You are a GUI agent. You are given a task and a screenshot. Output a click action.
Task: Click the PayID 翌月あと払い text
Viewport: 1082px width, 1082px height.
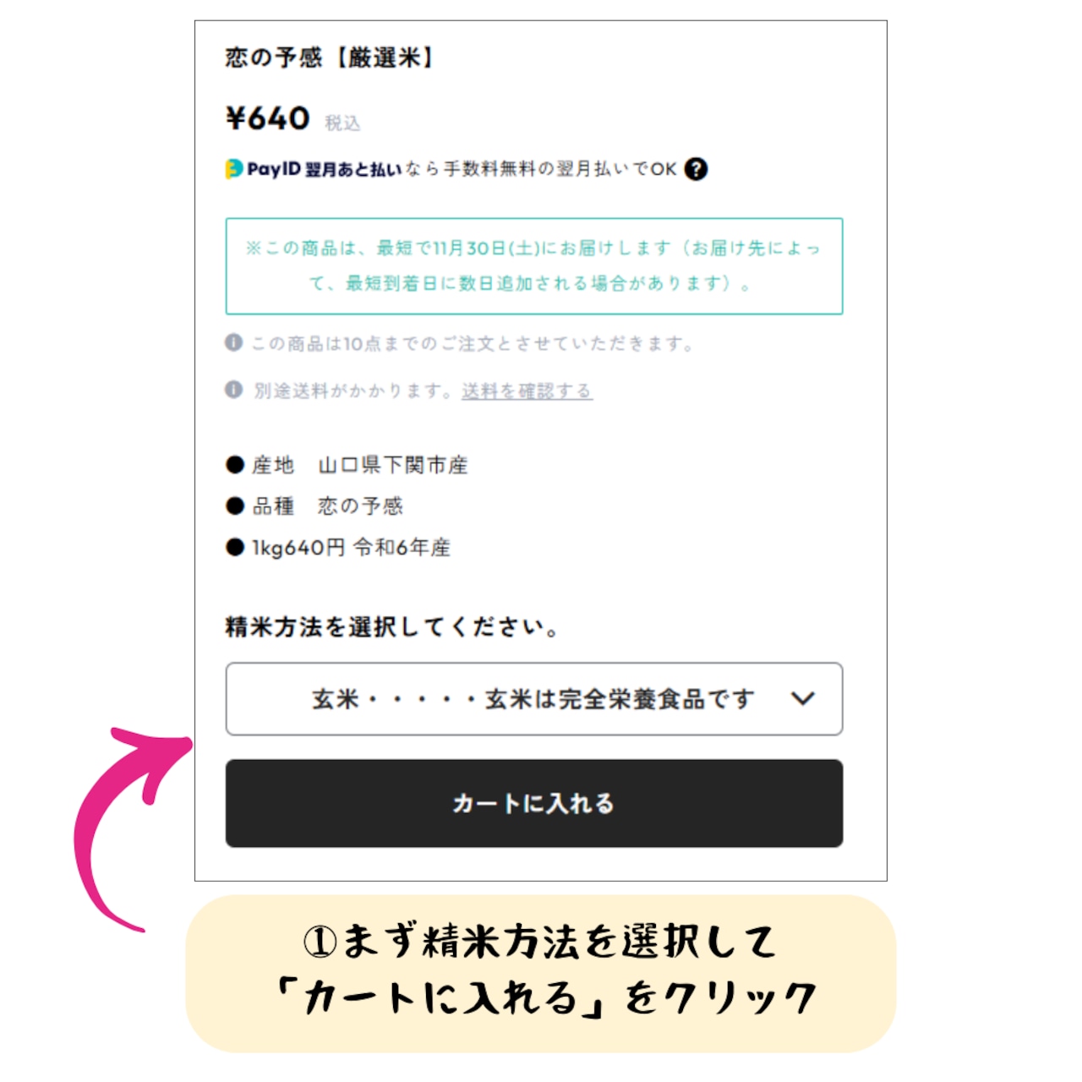325,169
